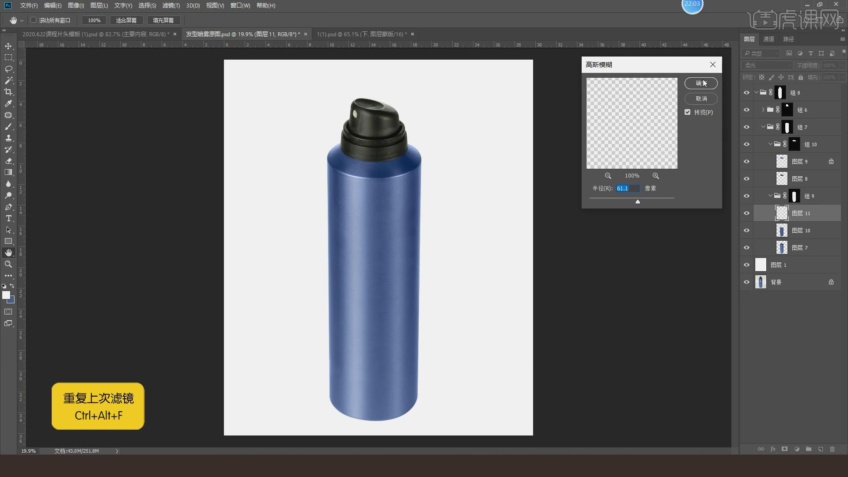Click the zoom-out magnifier in blur preview
The height and width of the screenshot is (477, 848).
coord(608,176)
